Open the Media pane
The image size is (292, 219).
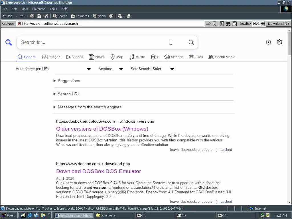tap(99, 16)
